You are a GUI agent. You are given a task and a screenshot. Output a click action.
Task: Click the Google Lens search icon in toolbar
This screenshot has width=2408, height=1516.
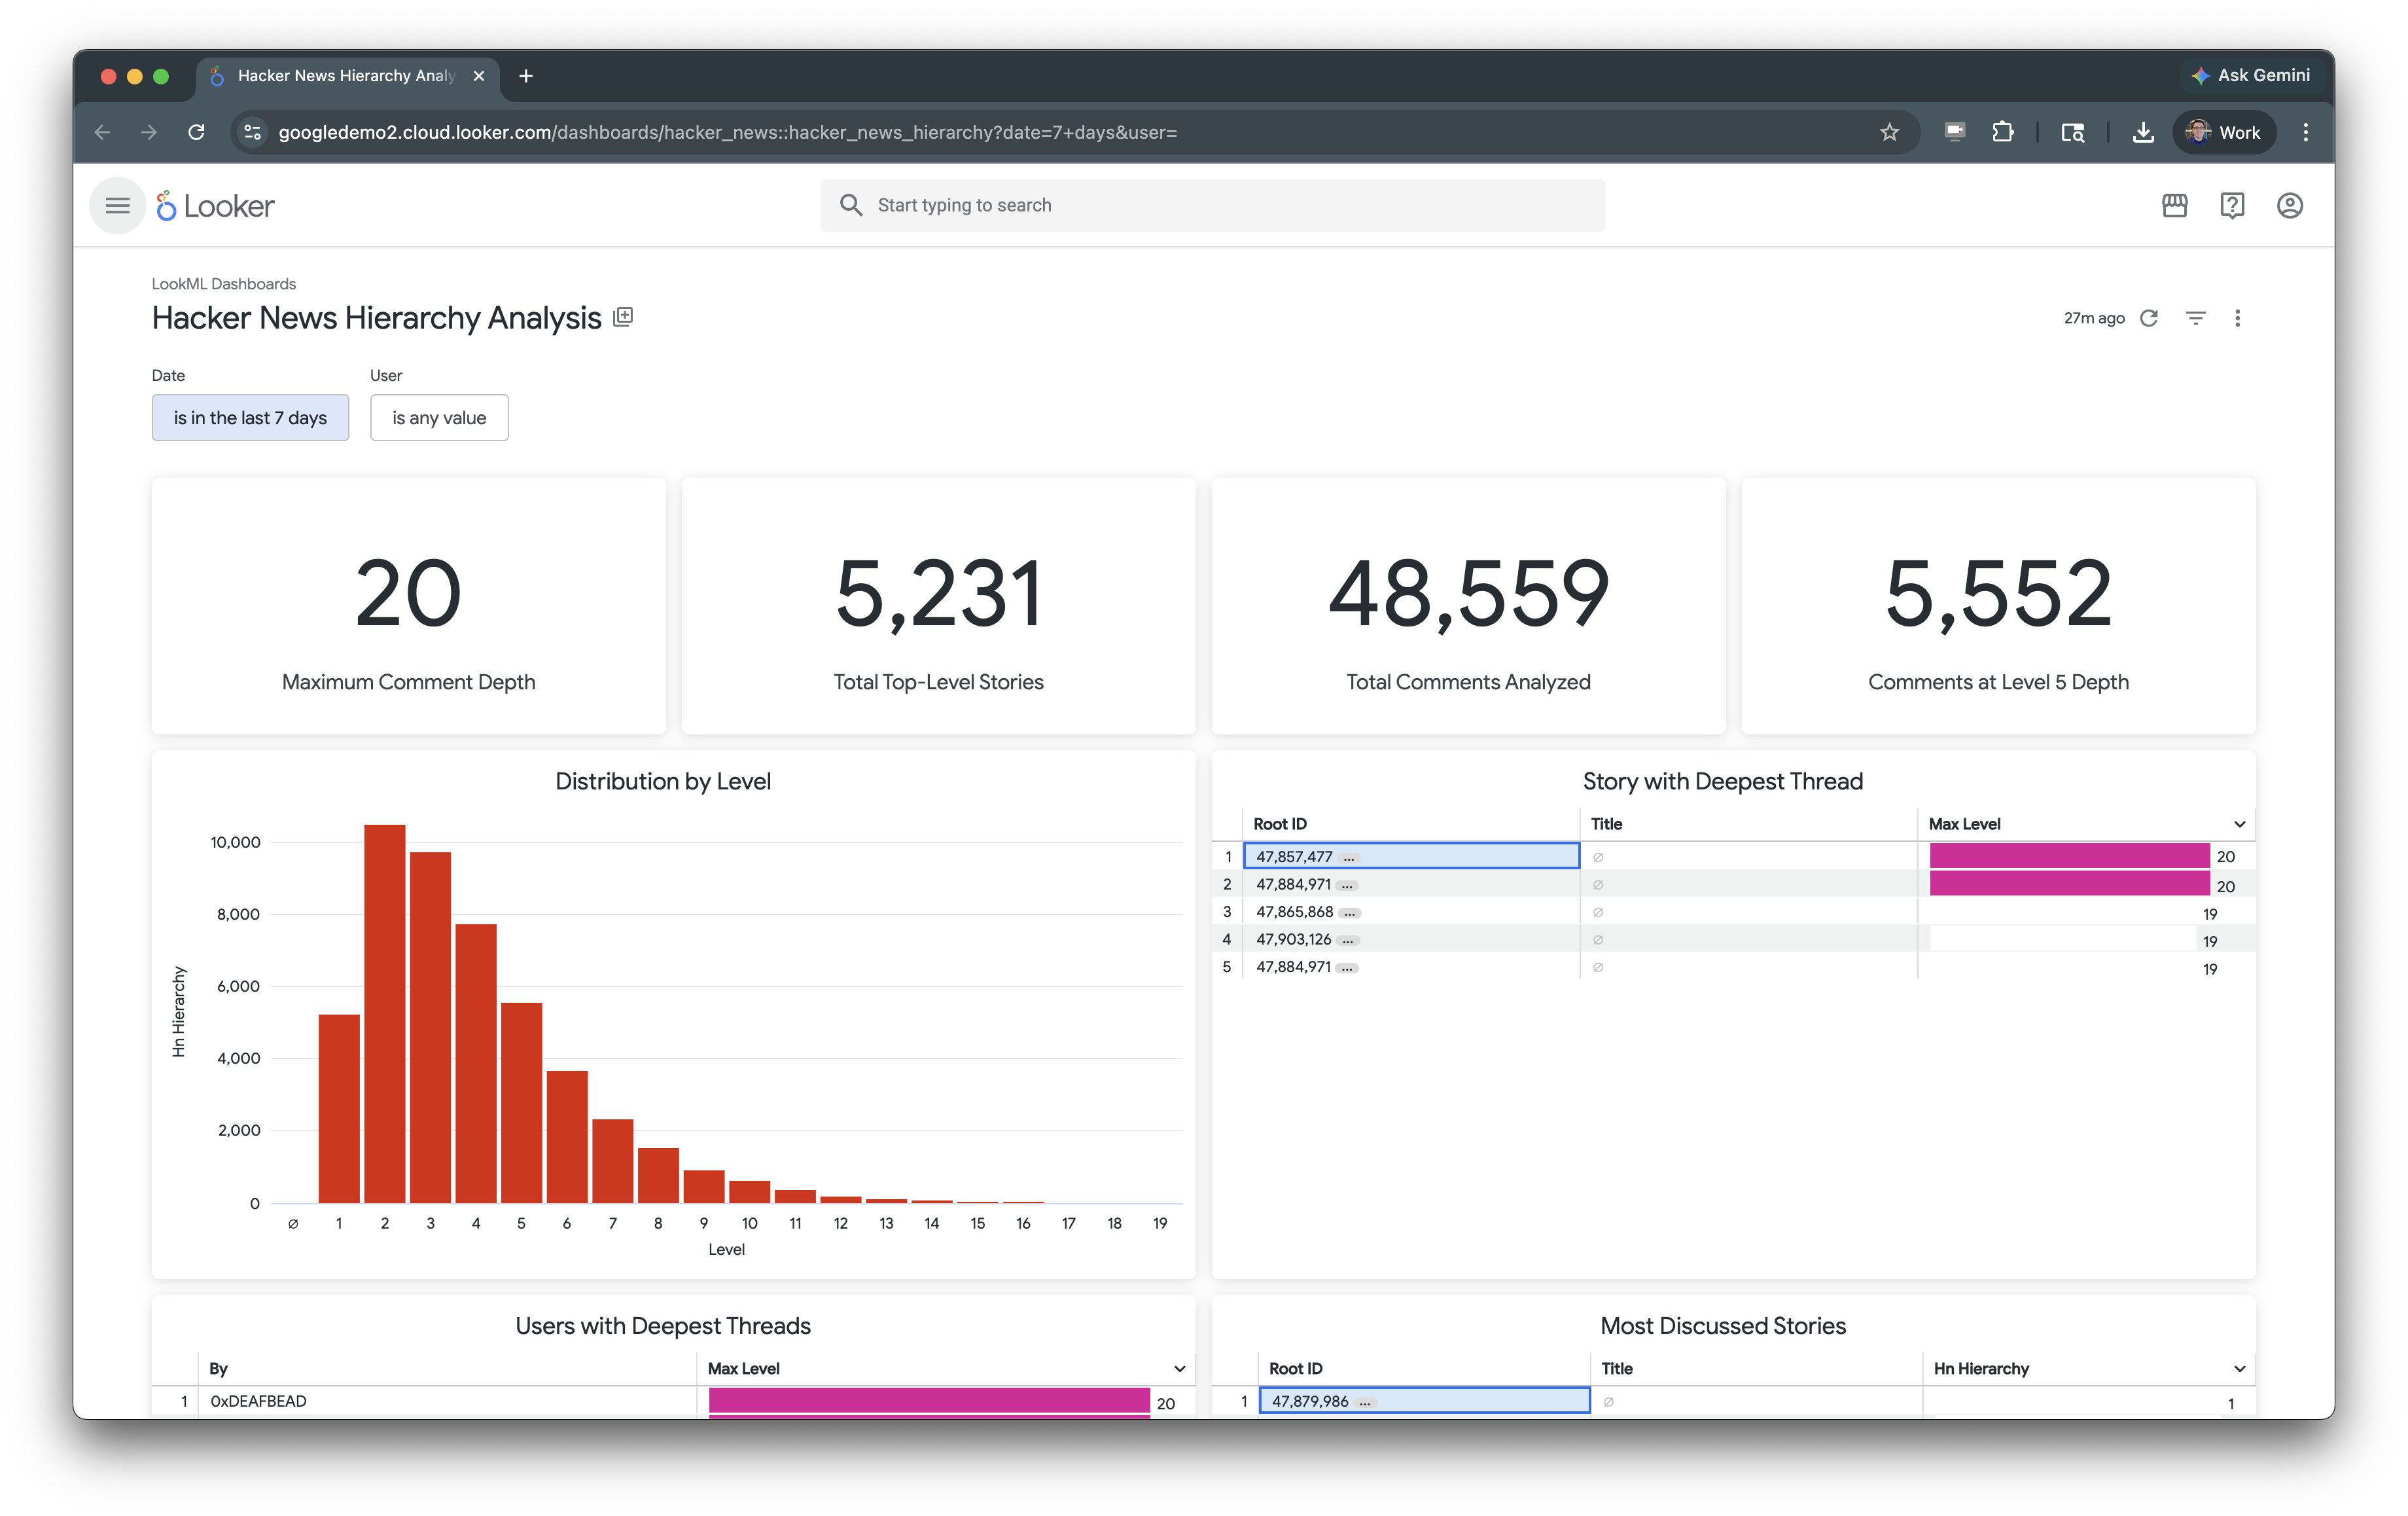click(x=2073, y=132)
